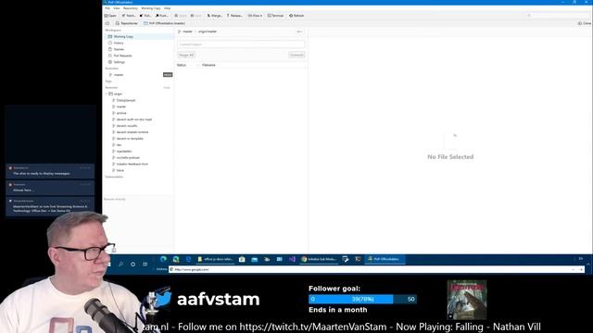Open Task View on the taskbar
The width and height of the screenshot is (593, 333).
point(145,264)
